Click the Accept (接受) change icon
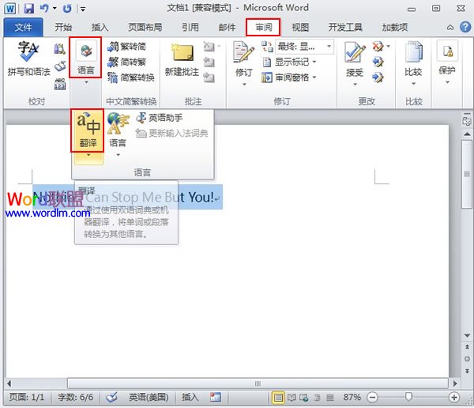Screen dimensions: 474x408 point(355,52)
